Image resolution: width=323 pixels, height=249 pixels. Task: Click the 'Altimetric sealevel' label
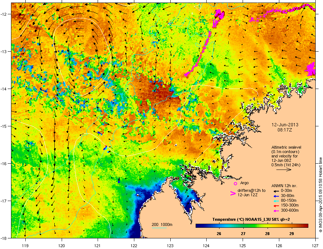[286, 147]
